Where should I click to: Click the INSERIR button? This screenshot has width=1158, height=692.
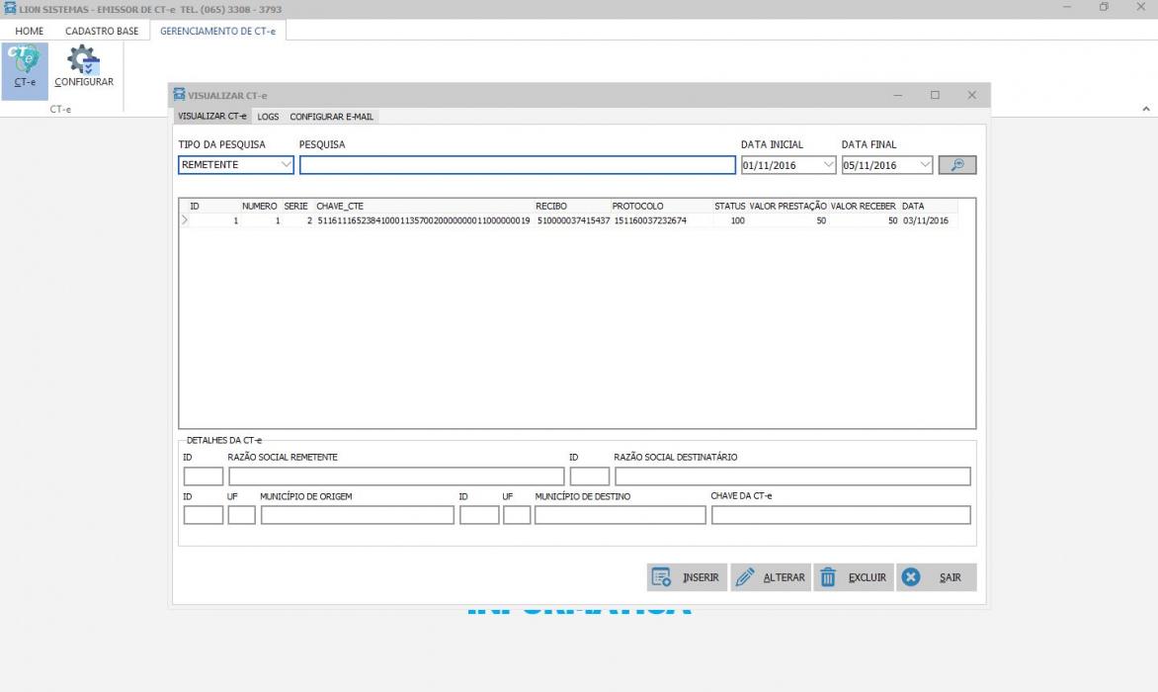(687, 577)
